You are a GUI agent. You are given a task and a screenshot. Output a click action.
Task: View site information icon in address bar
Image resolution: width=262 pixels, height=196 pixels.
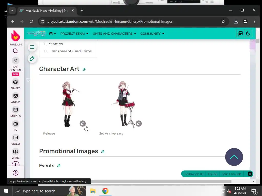(x=42, y=21)
